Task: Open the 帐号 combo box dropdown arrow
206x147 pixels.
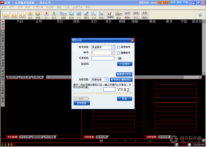Action: (113, 53)
